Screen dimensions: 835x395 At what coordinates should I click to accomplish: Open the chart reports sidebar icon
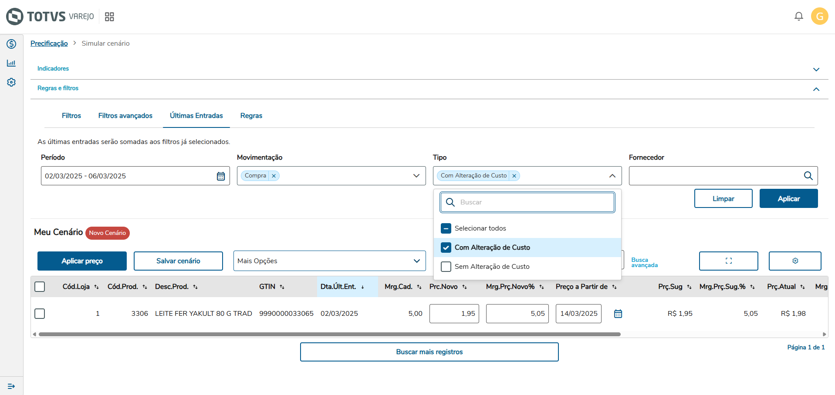tap(11, 63)
